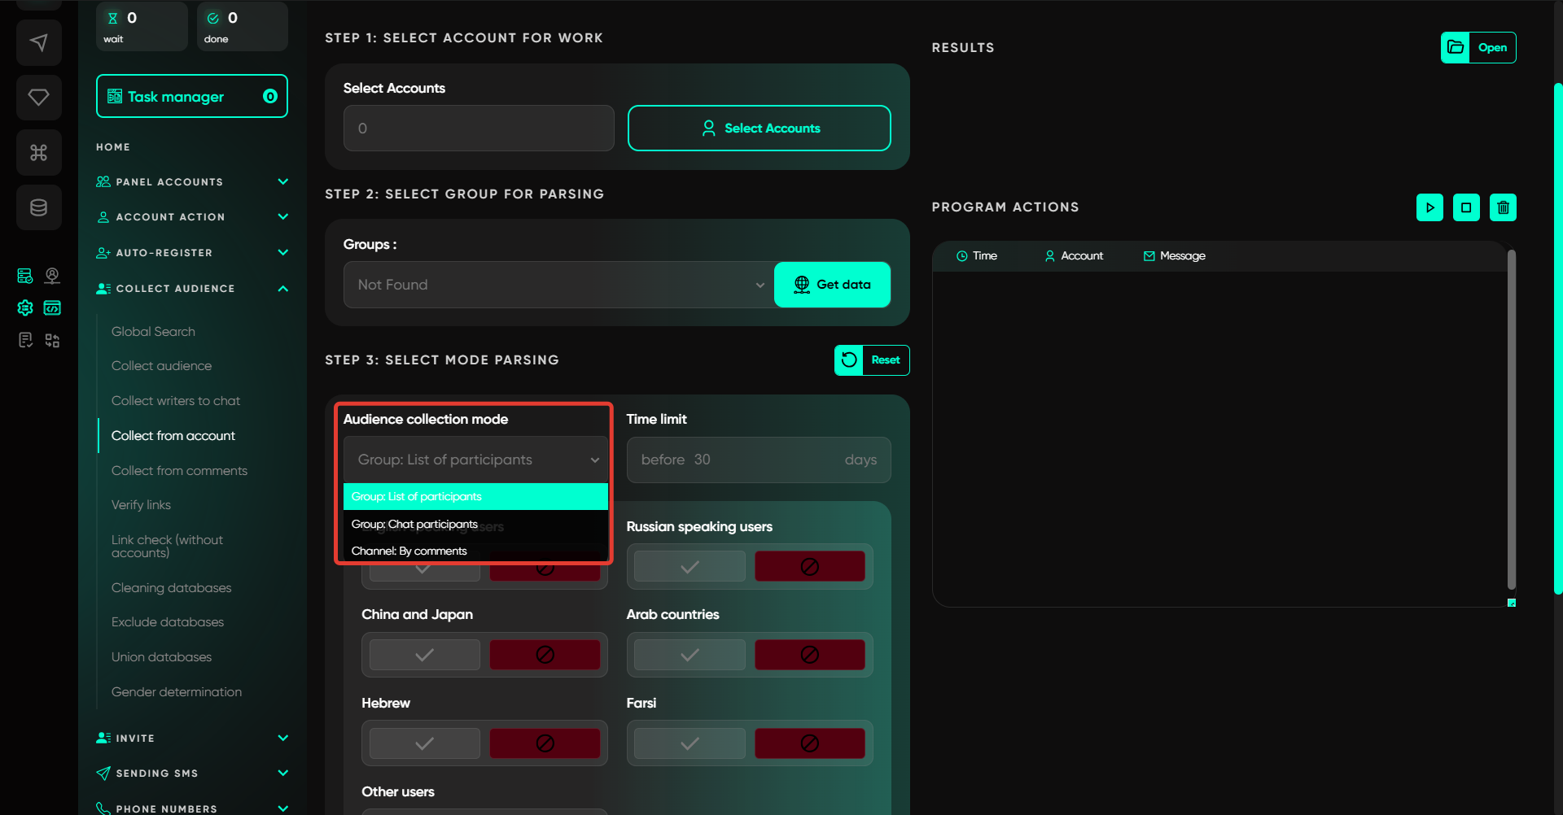Image resolution: width=1563 pixels, height=815 pixels.
Task: Click the database stack icon in left rail
Action: point(38,208)
